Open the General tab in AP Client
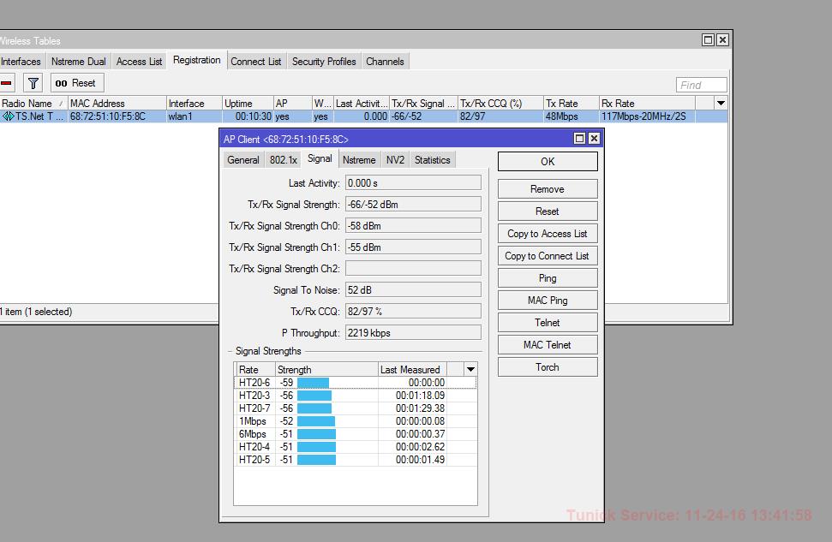The width and height of the screenshot is (832, 542). pyautogui.click(x=243, y=159)
